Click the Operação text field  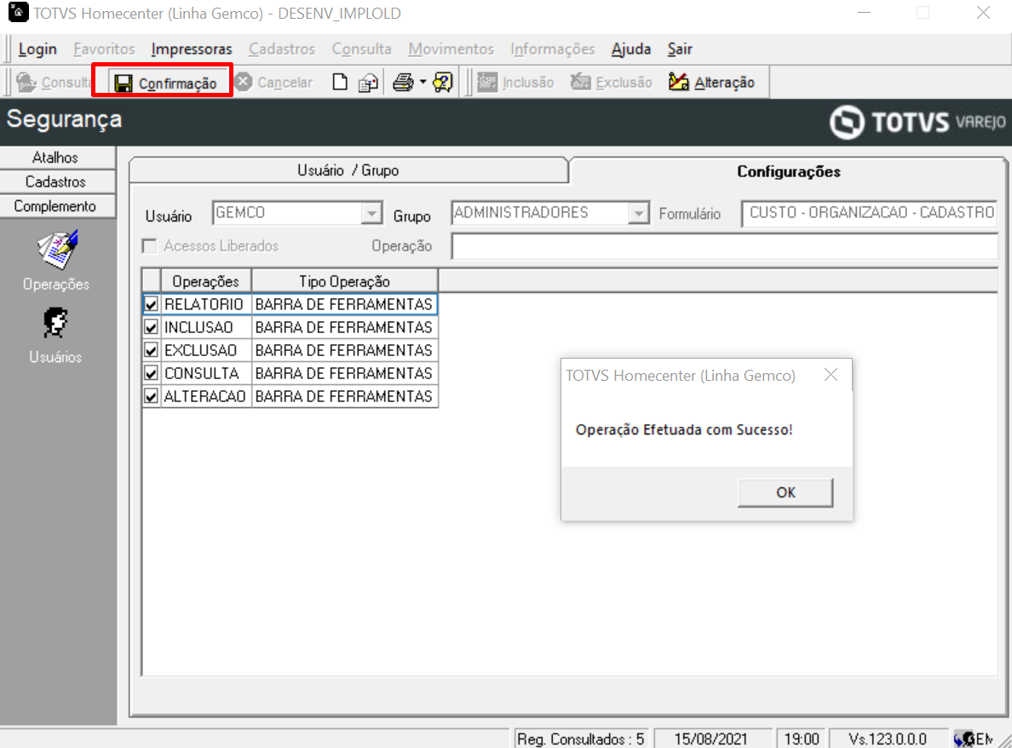pos(725,246)
